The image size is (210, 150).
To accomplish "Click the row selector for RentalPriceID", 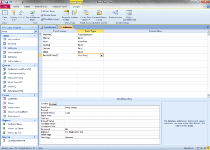I will pos(40,55).
